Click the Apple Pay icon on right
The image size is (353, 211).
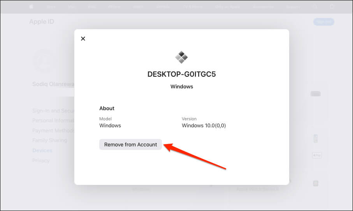point(317,155)
